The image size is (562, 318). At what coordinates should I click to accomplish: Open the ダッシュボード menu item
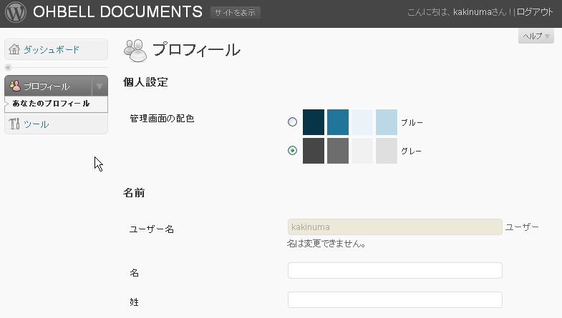pyautogui.click(x=52, y=49)
